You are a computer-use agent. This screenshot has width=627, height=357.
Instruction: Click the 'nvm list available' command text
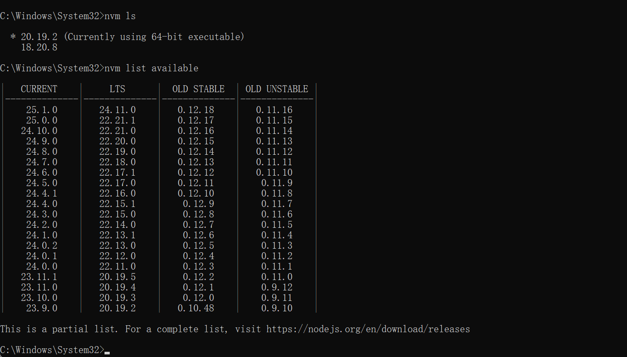[x=152, y=68]
